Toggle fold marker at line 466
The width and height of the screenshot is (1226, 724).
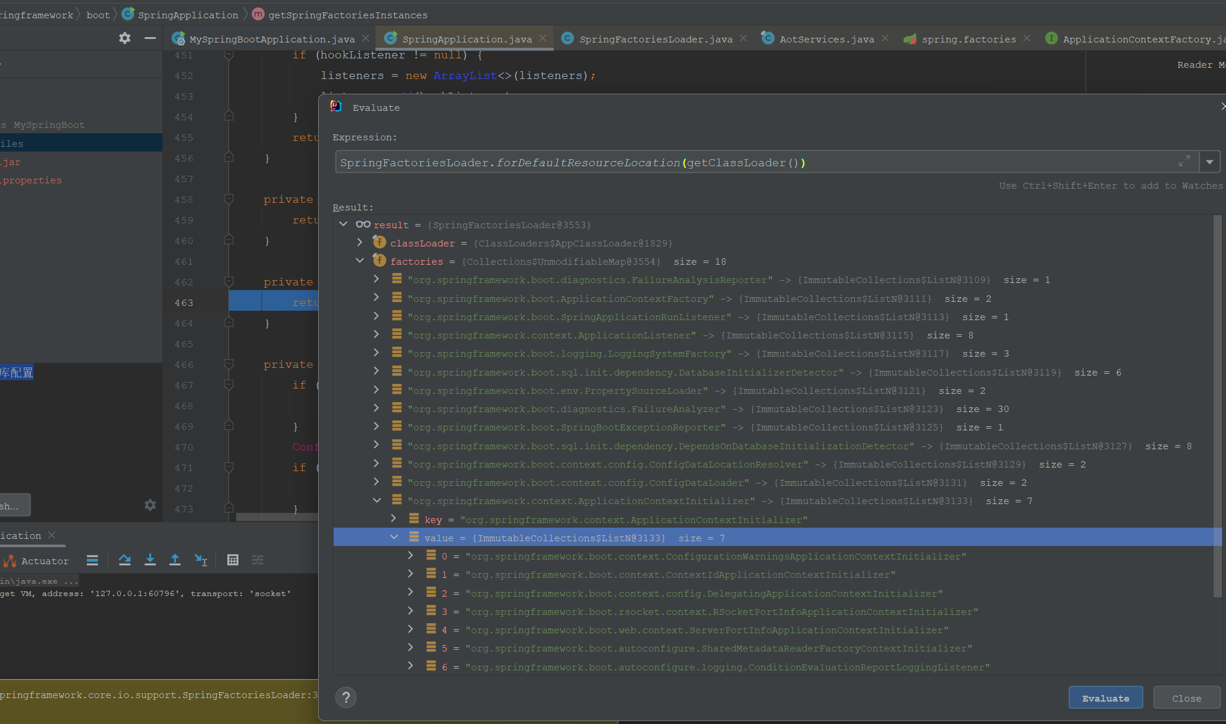click(x=229, y=364)
